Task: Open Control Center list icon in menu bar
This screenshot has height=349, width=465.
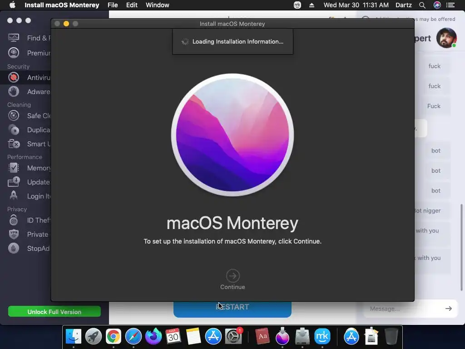Action: 450,5
